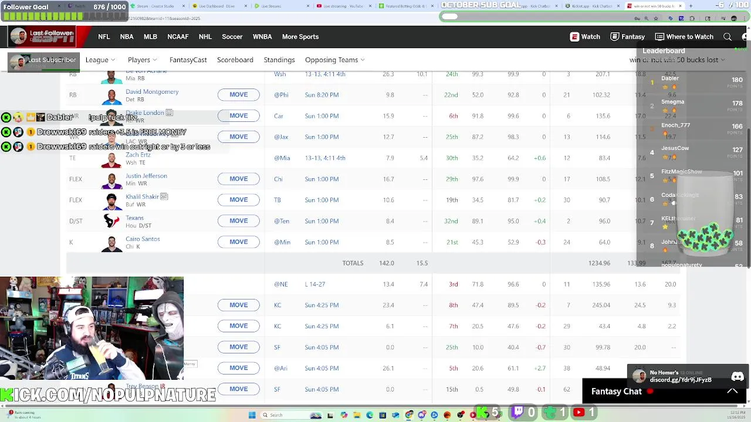Click the taskbar clock and date

pyautogui.click(x=736, y=415)
